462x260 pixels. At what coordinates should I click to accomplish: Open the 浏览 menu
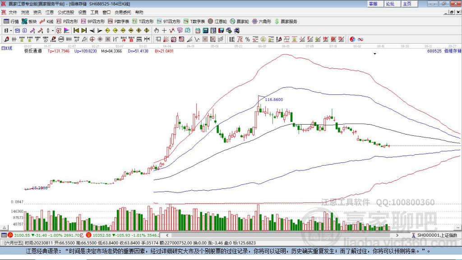(25, 12)
